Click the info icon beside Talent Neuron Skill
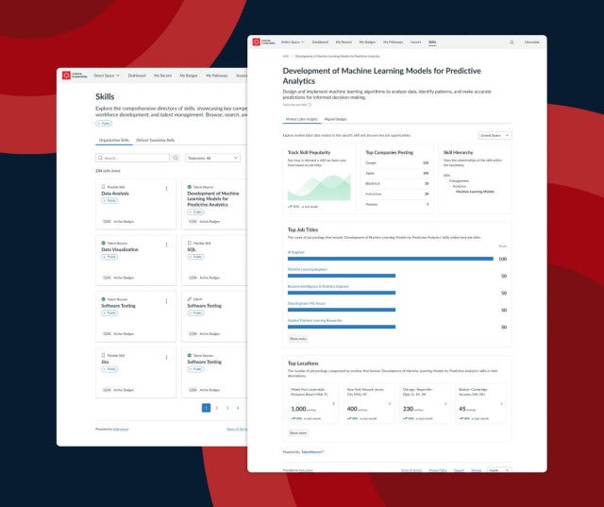The width and height of the screenshot is (604, 507). pos(310,105)
